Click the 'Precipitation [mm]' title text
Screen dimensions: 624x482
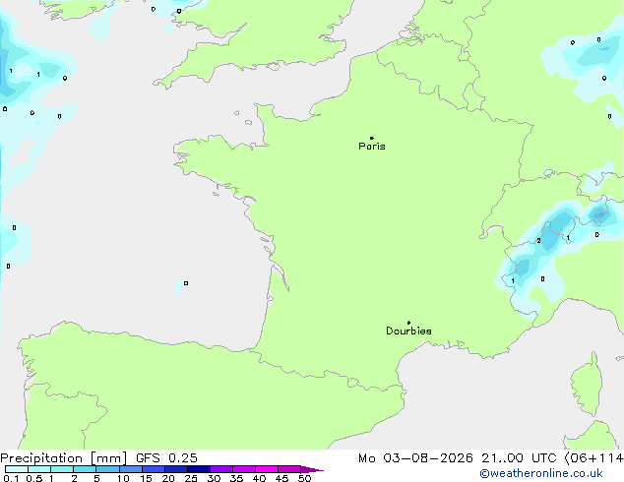pyautogui.click(x=64, y=458)
